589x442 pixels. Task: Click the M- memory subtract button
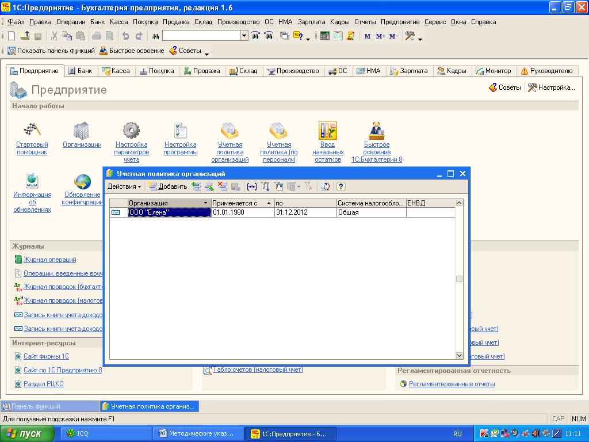393,36
